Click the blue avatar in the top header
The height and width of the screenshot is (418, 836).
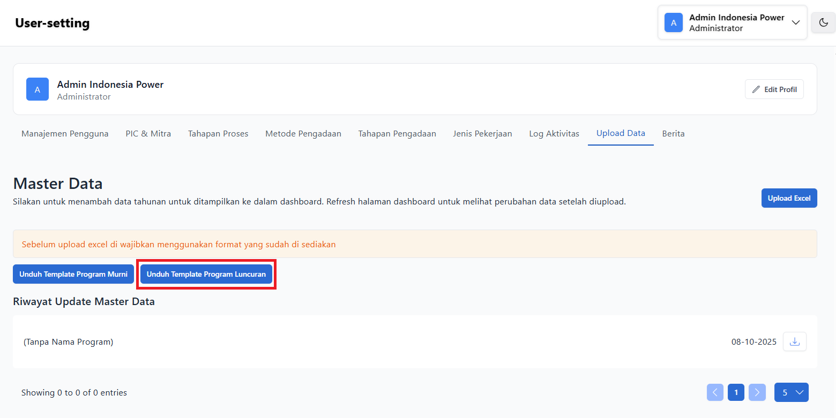tap(673, 22)
